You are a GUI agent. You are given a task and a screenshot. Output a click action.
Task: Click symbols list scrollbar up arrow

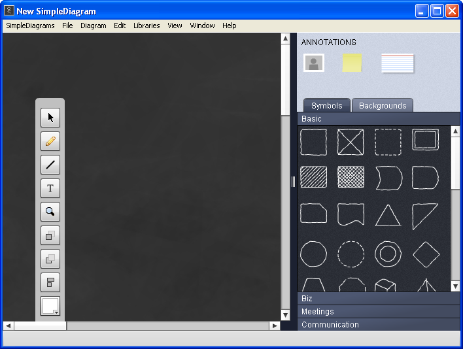[x=455, y=131]
